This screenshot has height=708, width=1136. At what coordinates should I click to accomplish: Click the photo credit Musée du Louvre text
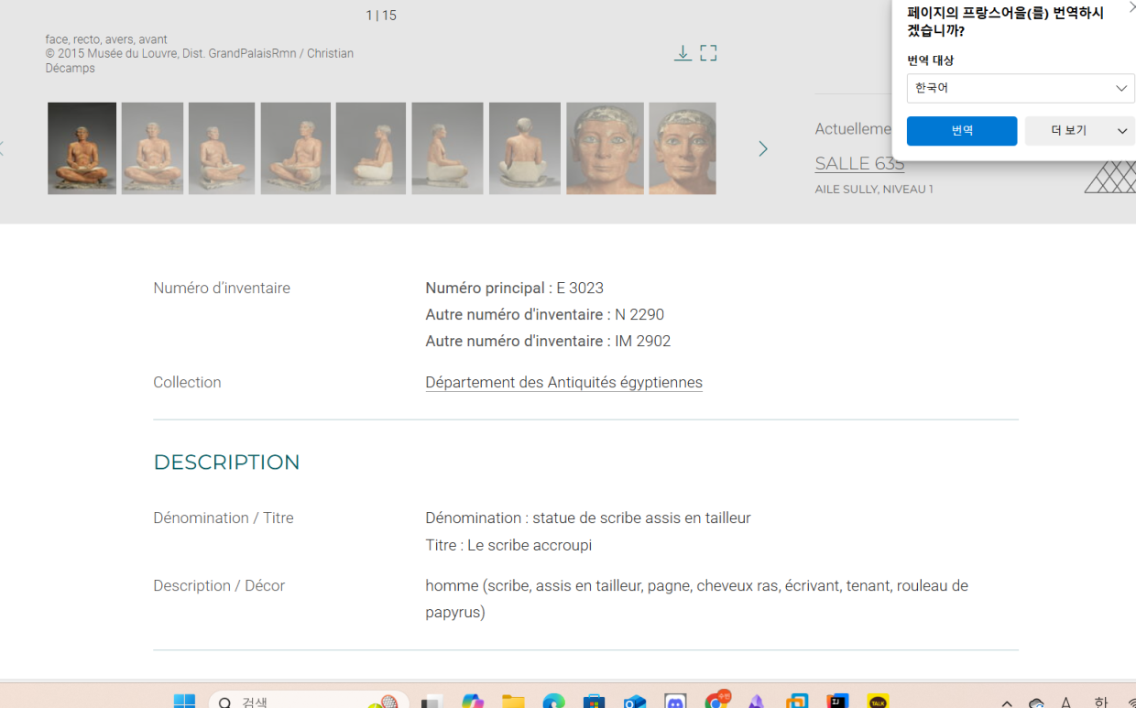click(199, 60)
